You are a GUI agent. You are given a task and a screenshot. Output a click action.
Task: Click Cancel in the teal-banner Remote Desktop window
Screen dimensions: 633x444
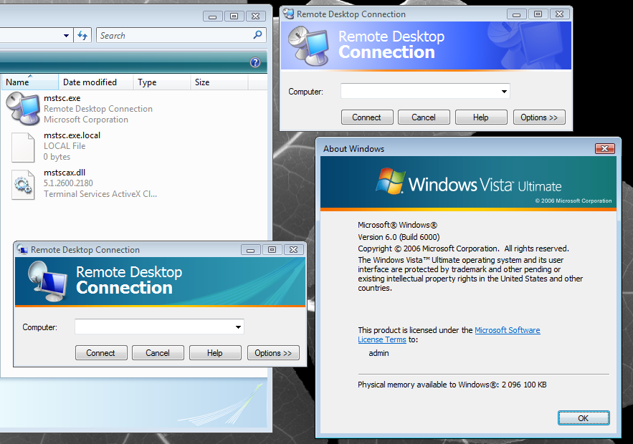tap(158, 353)
